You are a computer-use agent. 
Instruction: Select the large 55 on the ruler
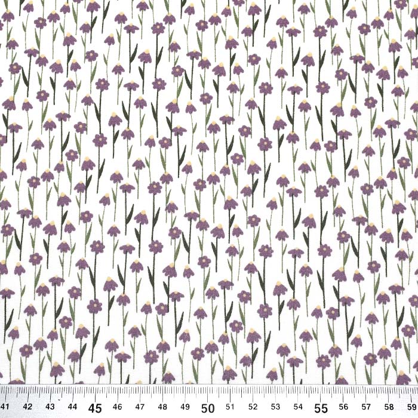[x=322, y=408]
